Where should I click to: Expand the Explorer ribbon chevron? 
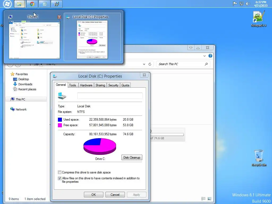click(205, 56)
